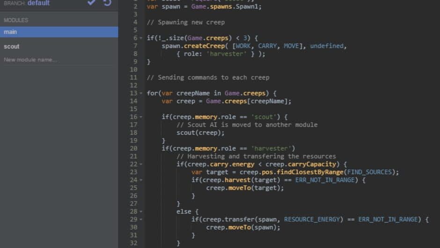Fold the for loop at line 13
The width and height of the screenshot is (440, 248).
[x=141, y=93]
